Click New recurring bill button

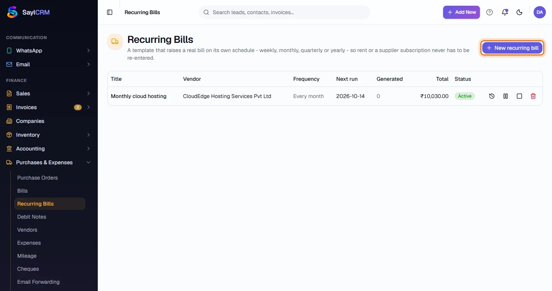pyautogui.click(x=513, y=48)
